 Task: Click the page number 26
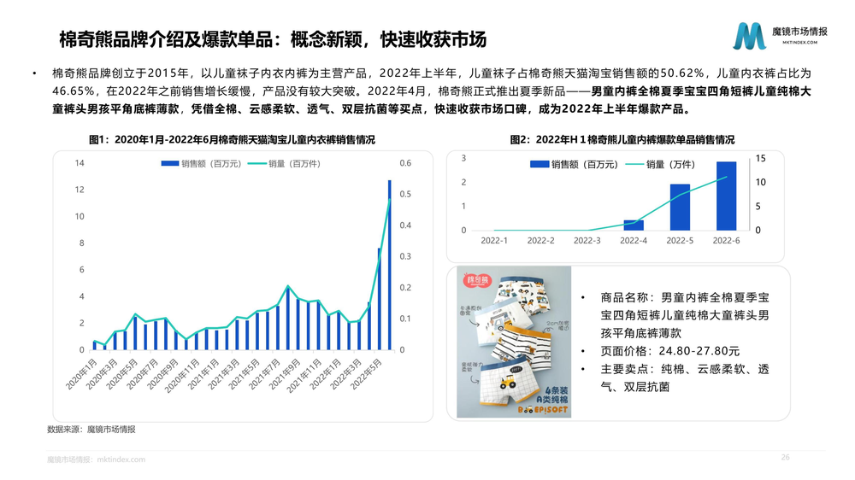click(x=785, y=457)
